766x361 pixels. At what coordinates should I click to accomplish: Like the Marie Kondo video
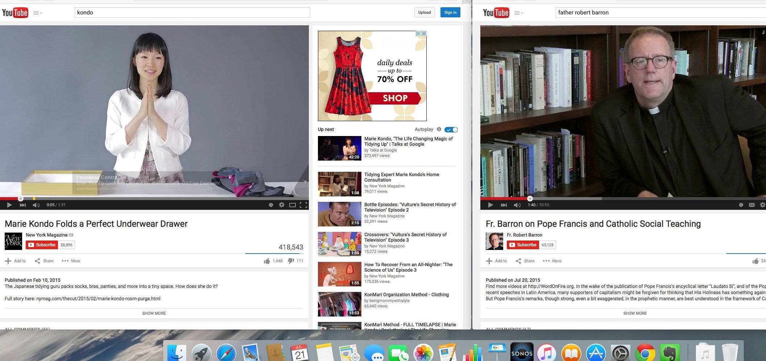click(x=267, y=261)
